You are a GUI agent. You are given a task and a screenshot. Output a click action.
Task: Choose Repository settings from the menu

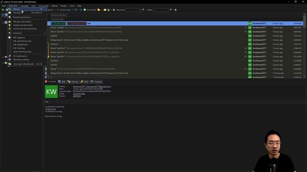tap(27, 59)
